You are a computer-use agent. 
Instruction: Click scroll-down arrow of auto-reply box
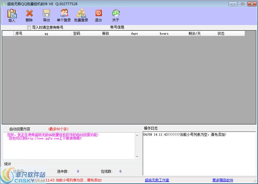click(x=137, y=157)
